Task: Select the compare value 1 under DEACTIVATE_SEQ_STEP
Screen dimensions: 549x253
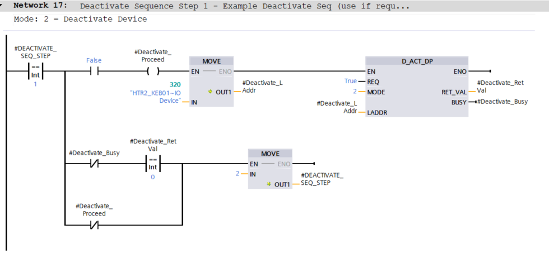Action: (35, 84)
